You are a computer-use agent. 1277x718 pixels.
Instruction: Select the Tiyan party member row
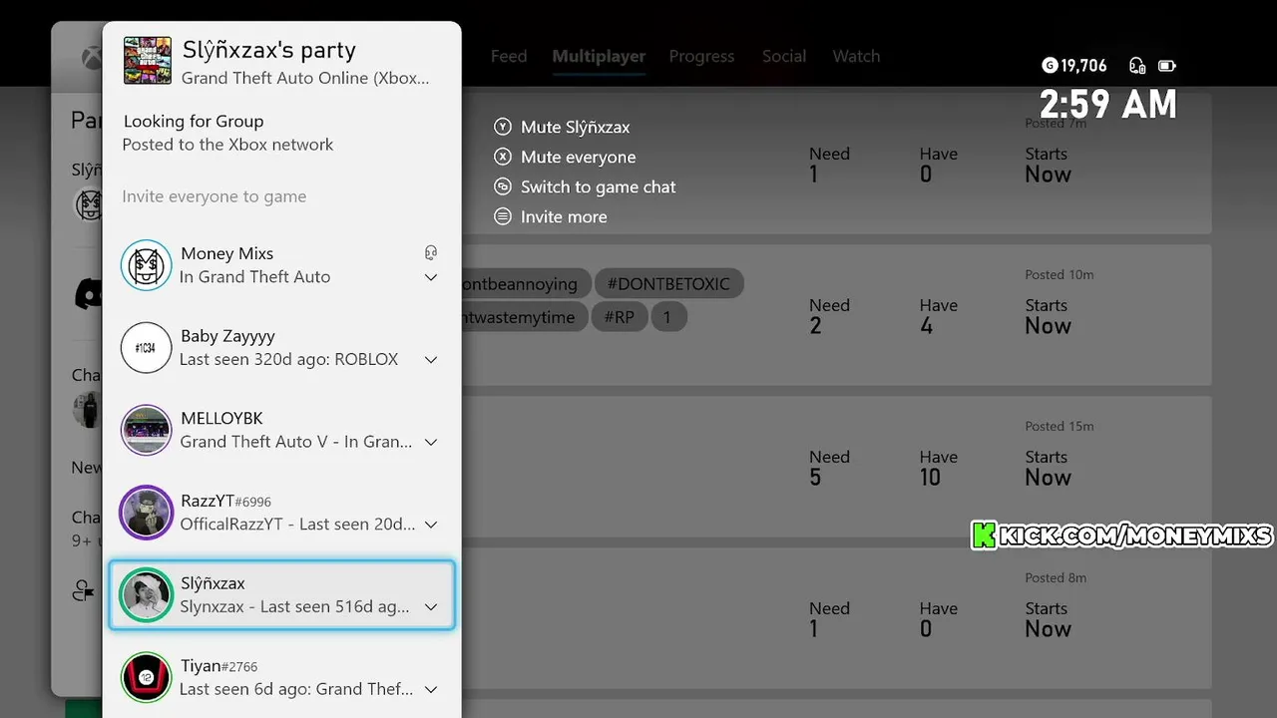point(281,677)
